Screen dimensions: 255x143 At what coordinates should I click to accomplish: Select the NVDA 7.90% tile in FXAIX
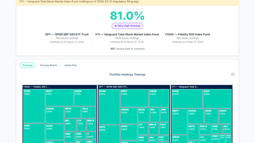(34, 106)
